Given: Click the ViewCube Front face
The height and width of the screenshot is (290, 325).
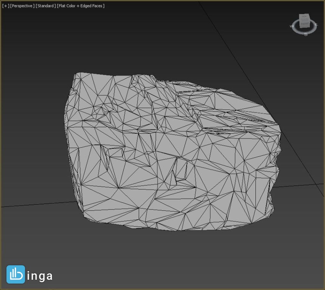Looking at the screenshot, I should coord(305,24).
